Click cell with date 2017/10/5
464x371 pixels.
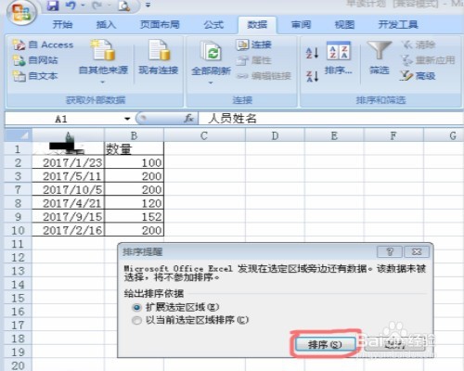pos(68,190)
